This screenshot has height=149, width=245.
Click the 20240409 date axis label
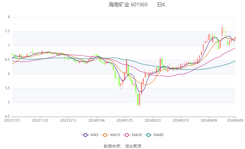click(209, 120)
